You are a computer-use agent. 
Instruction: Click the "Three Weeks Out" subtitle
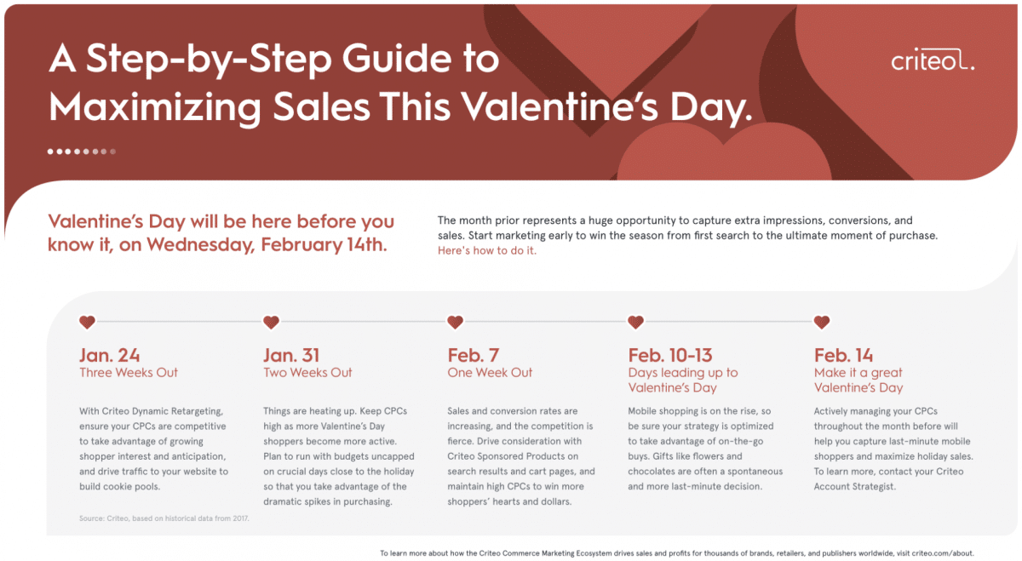(x=129, y=373)
